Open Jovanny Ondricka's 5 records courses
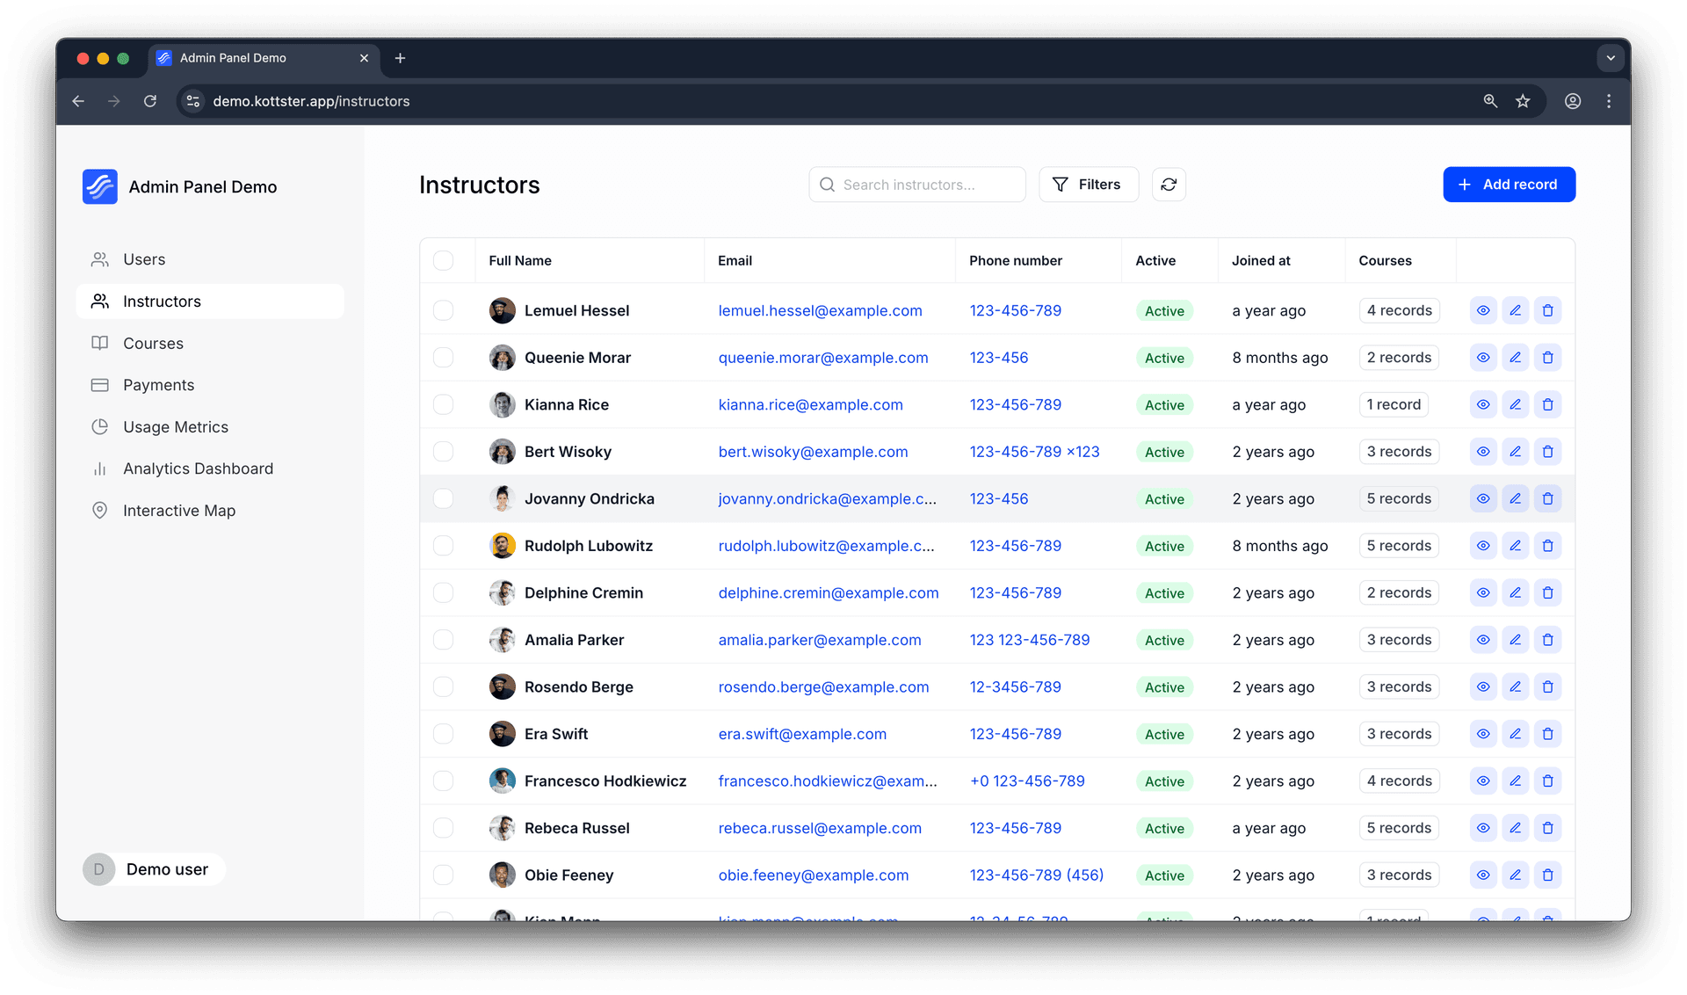Viewport: 1687px width, 995px height. [1399, 498]
